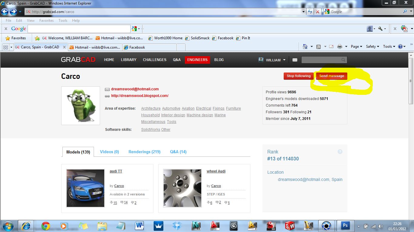
Task: Switch to the Hotmail browser tab
Action: (95, 47)
